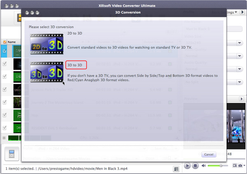
Task: Click the film clip star icon beside camera
Action: coord(235,165)
